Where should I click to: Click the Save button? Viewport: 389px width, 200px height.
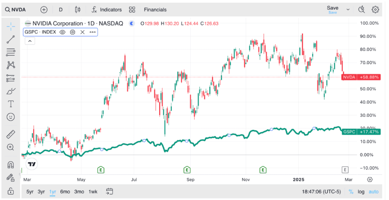click(x=332, y=10)
